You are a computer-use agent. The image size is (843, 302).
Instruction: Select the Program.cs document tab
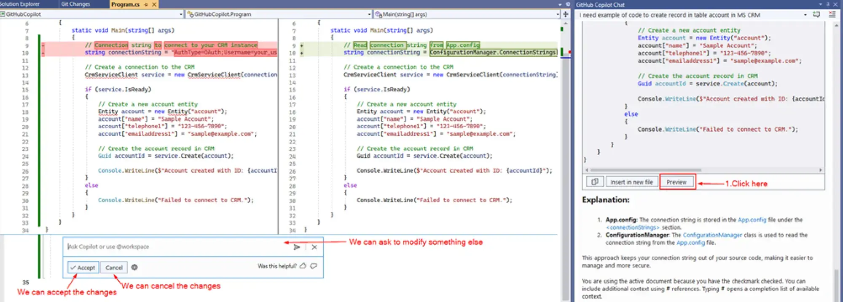[125, 4]
